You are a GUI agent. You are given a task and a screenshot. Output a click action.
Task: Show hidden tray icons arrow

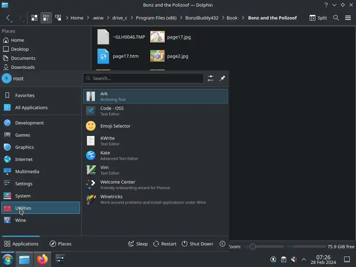(304, 259)
